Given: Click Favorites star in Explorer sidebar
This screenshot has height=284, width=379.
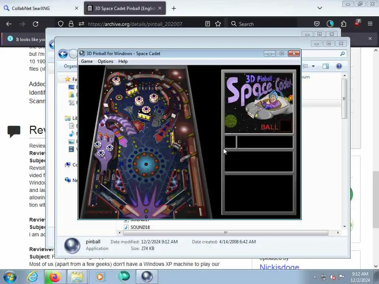Looking at the screenshot, I should pyautogui.click(x=68, y=79).
